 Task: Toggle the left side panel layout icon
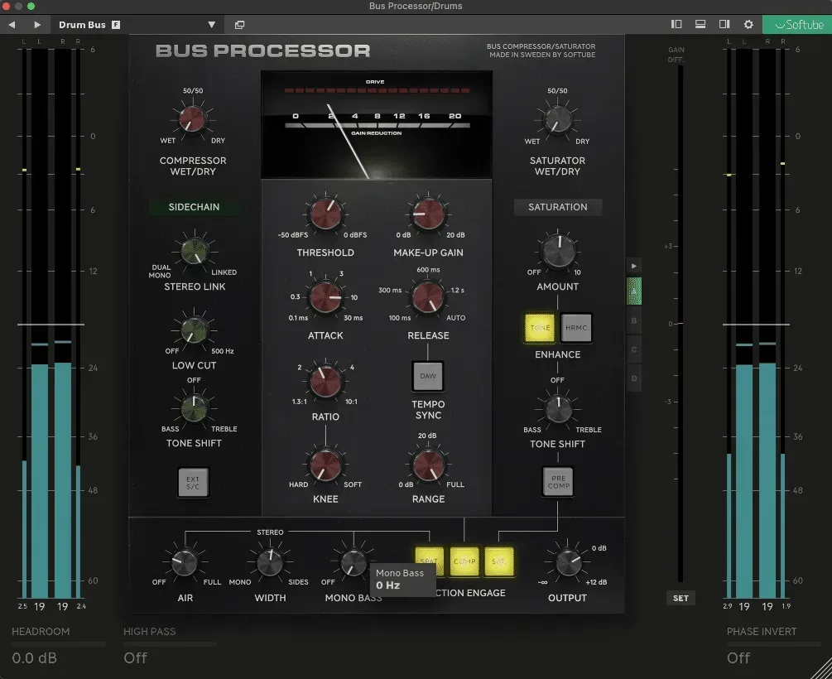[x=676, y=24]
